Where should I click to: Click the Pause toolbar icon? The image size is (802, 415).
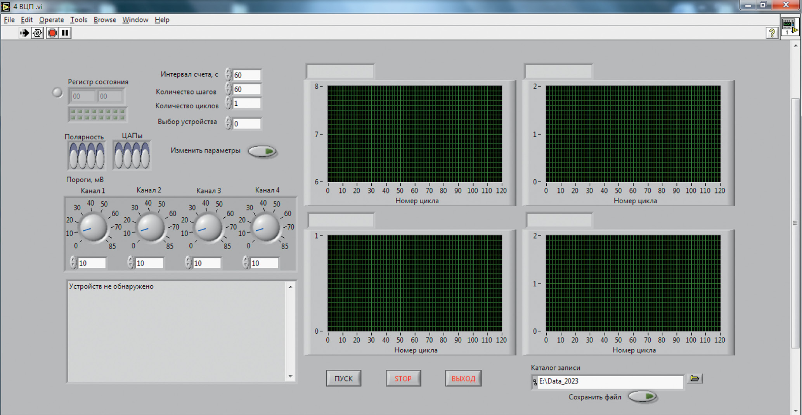pyautogui.click(x=65, y=33)
